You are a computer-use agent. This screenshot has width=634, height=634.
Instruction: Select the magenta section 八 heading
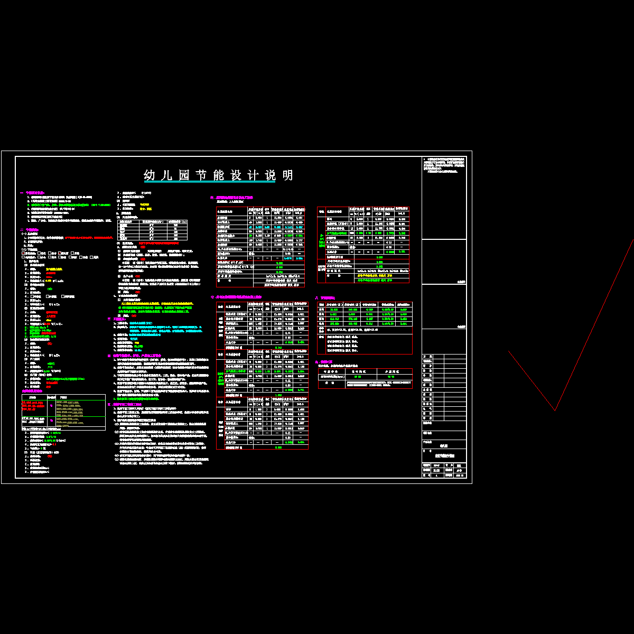(324, 297)
